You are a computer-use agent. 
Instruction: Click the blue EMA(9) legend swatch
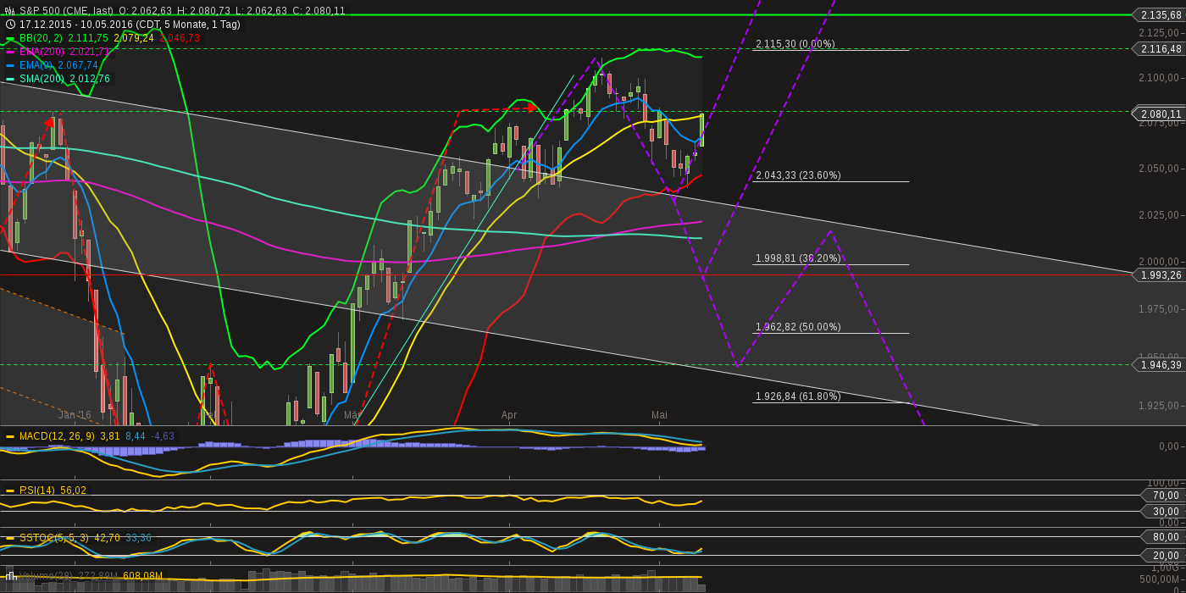coord(10,65)
